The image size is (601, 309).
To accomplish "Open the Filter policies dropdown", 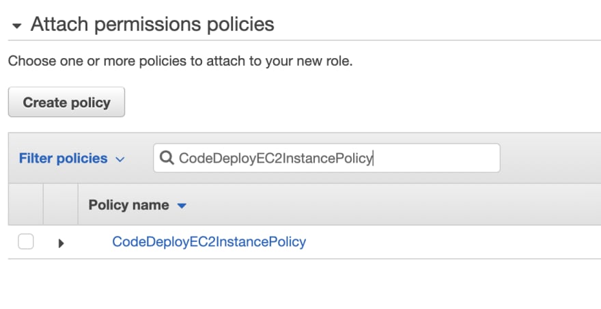I will (72, 158).
